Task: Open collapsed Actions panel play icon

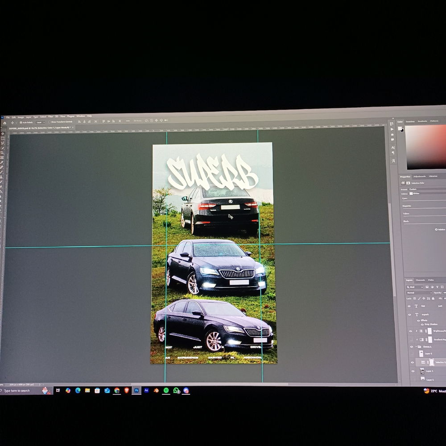Action: point(392,129)
